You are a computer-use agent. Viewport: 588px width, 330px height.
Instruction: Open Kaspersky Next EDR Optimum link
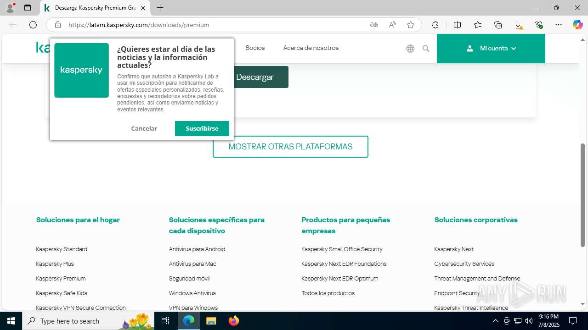(340, 279)
